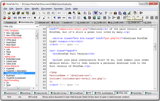
Task: Switch to the Ultimate.xml tab
Action: pos(43,22)
